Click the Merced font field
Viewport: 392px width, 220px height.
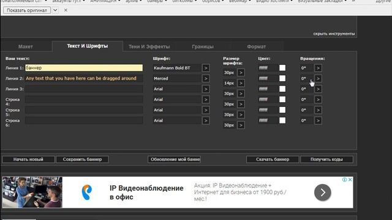click(x=177, y=78)
